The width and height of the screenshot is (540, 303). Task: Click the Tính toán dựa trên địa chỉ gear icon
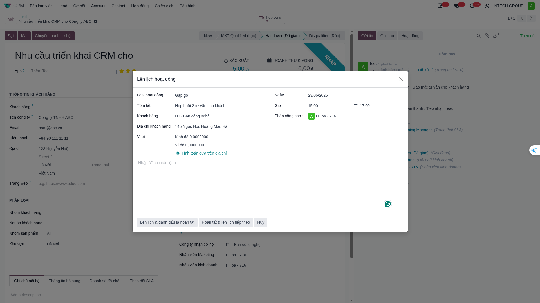click(x=178, y=153)
